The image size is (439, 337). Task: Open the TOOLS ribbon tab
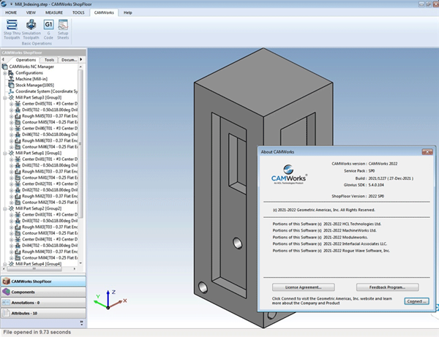click(x=78, y=12)
